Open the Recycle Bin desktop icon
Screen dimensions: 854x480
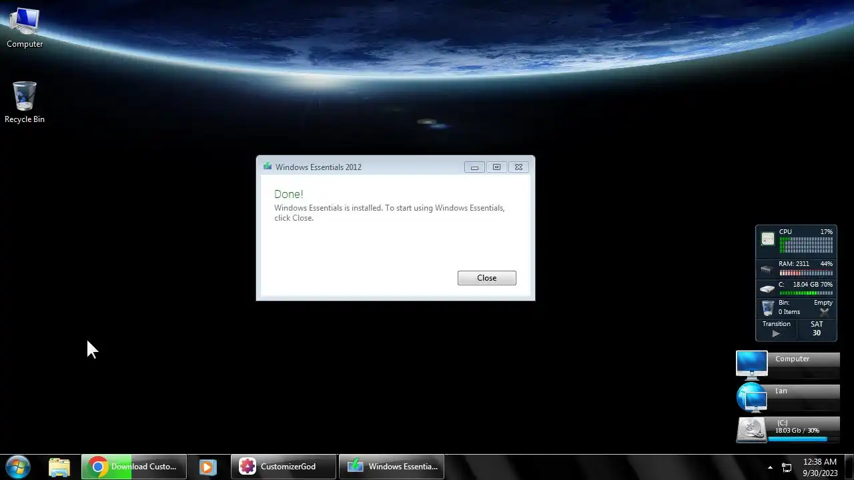click(25, 102)
